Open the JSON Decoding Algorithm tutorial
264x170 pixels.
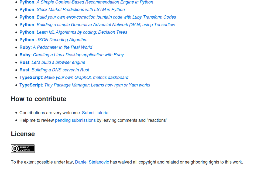click(62, 40)
